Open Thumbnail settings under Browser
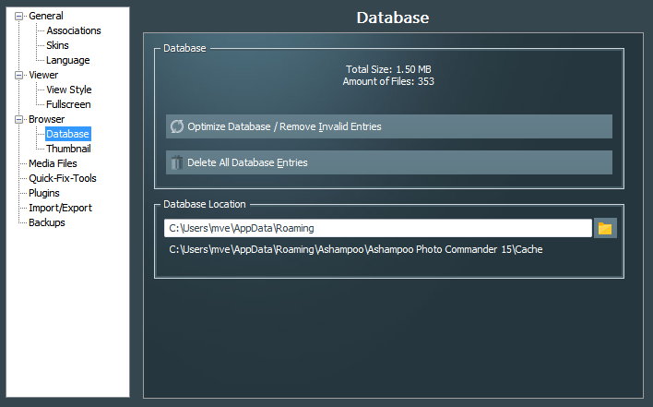 [x=68, y=149]
